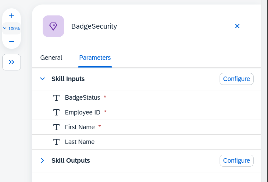This screenshot has height=182, width=268.
Task: Close the BadgeSecurity panel
Action: coord(237,26)
